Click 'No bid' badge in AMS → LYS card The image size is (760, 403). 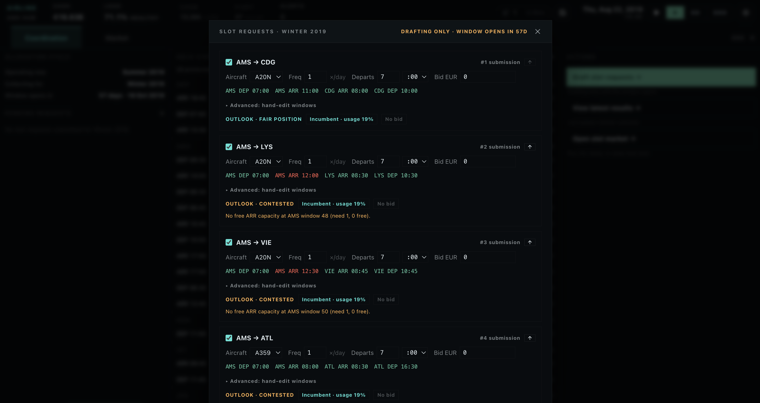point(386,204)
